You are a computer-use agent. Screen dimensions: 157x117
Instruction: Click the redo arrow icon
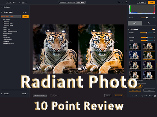(122, 2)
